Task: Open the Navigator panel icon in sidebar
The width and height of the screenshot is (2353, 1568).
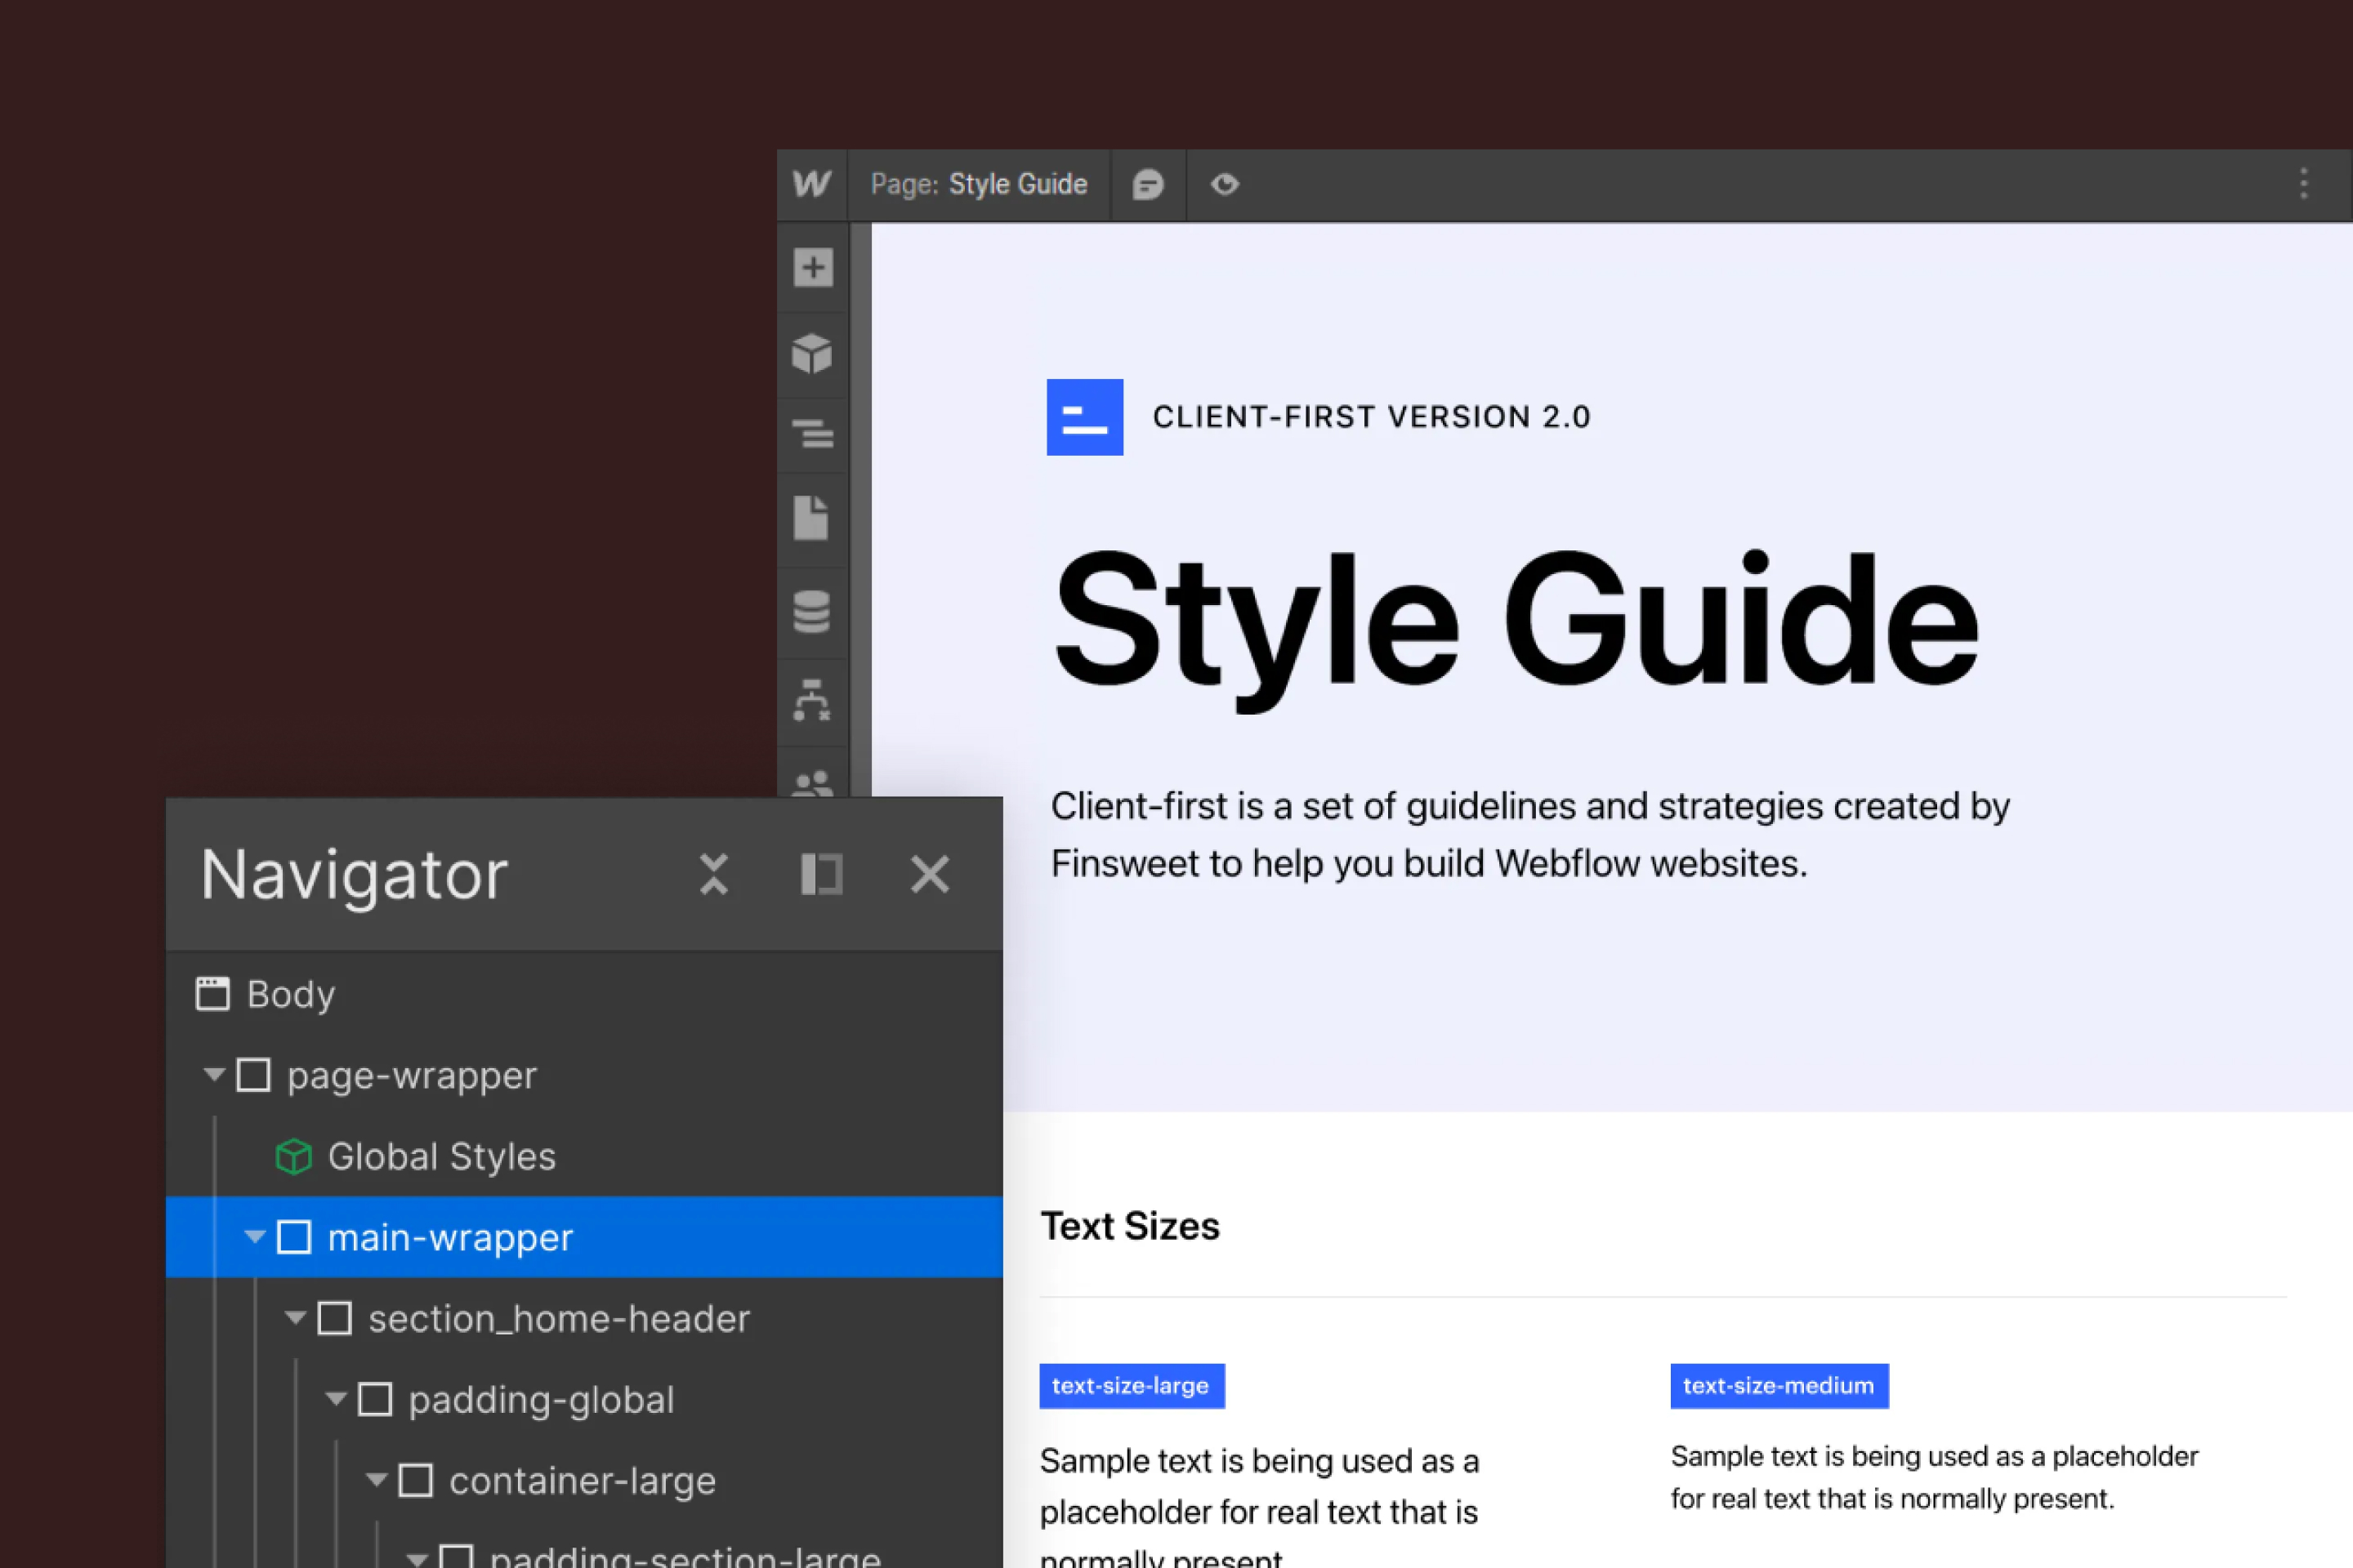Action: 812,435
